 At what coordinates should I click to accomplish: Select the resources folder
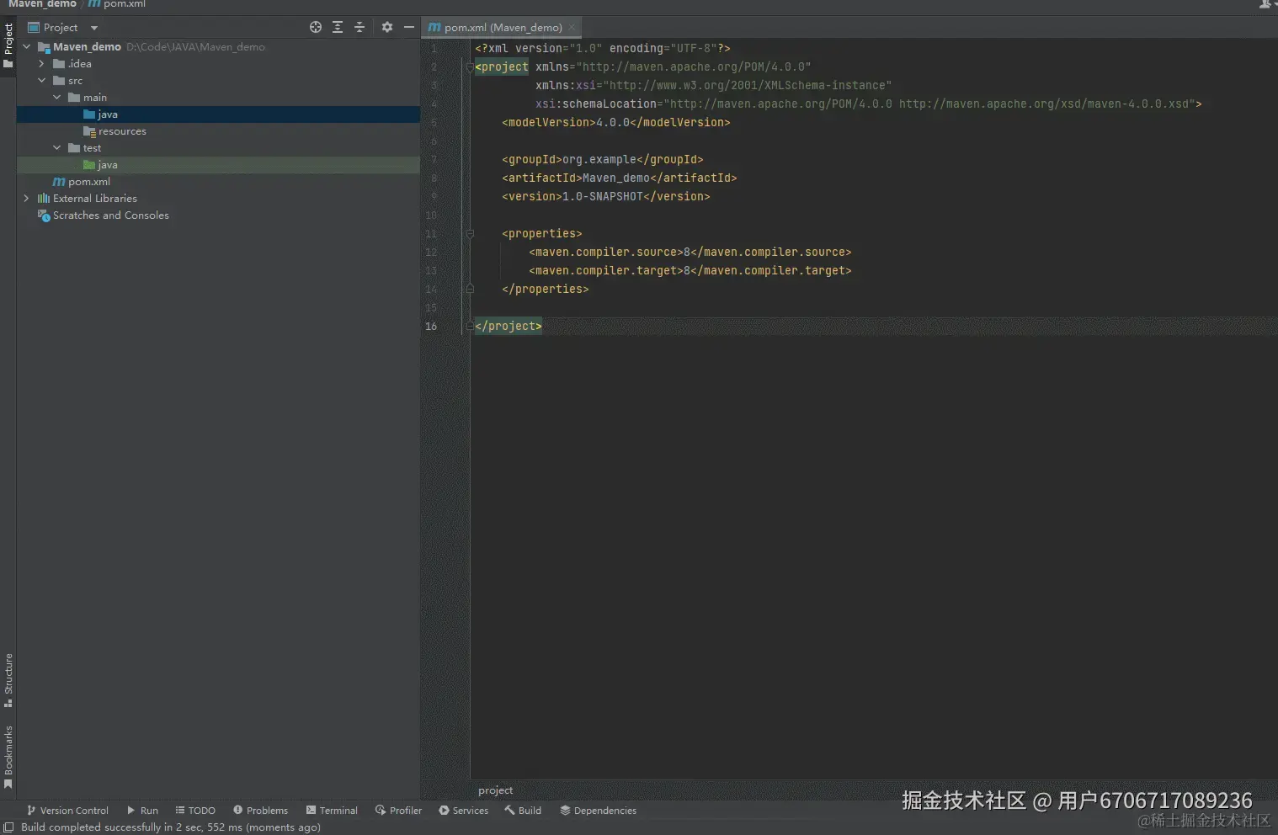[218, 131]
